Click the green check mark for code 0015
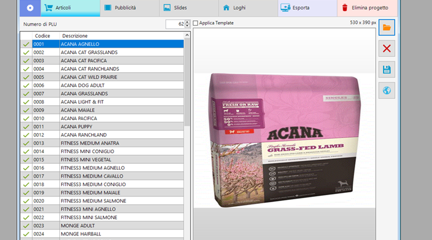The height and width of the screenshot is (240, 432). tap(26, 160)
